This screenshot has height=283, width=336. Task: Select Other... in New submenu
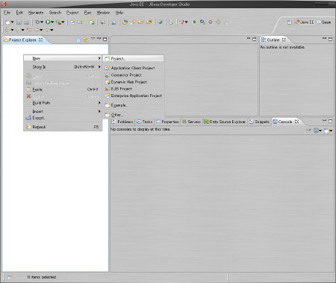pyautogui.click(x=134, y=115)
